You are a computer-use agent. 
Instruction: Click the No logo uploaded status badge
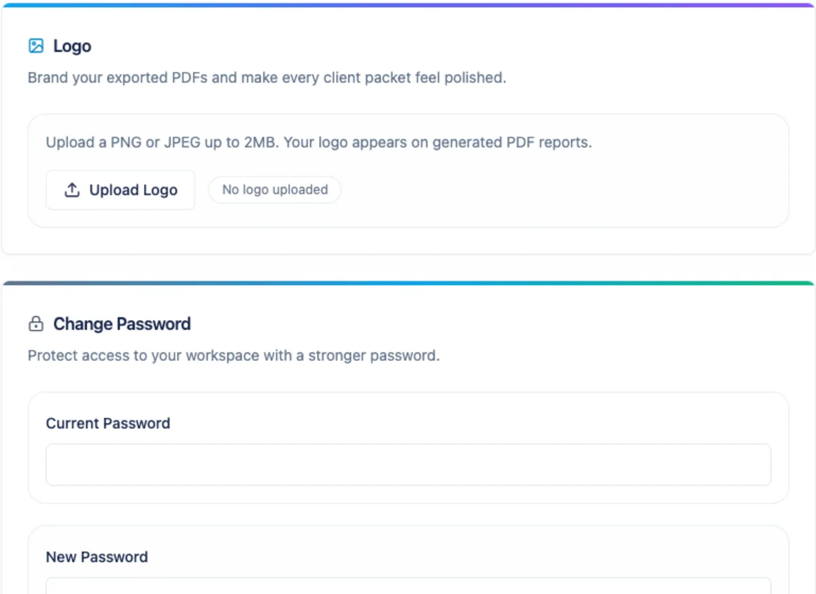(x=274, y=190)
